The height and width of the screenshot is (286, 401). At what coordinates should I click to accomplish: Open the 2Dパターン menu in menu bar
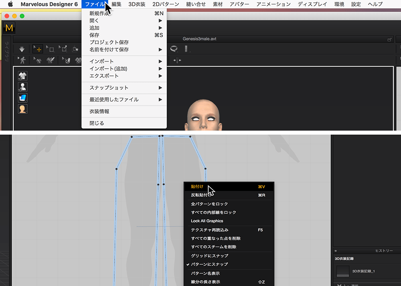click(x=166, y=4)
